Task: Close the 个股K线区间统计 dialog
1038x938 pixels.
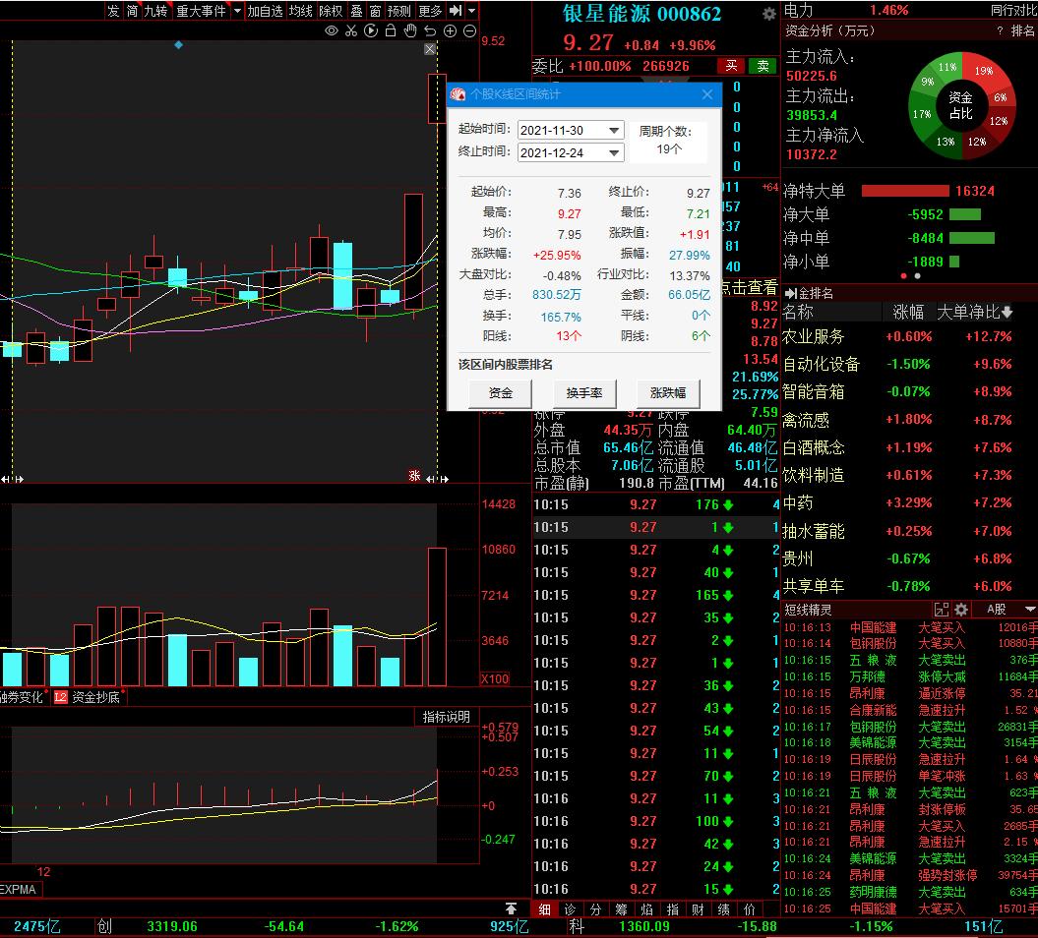Action: point(707,94)
